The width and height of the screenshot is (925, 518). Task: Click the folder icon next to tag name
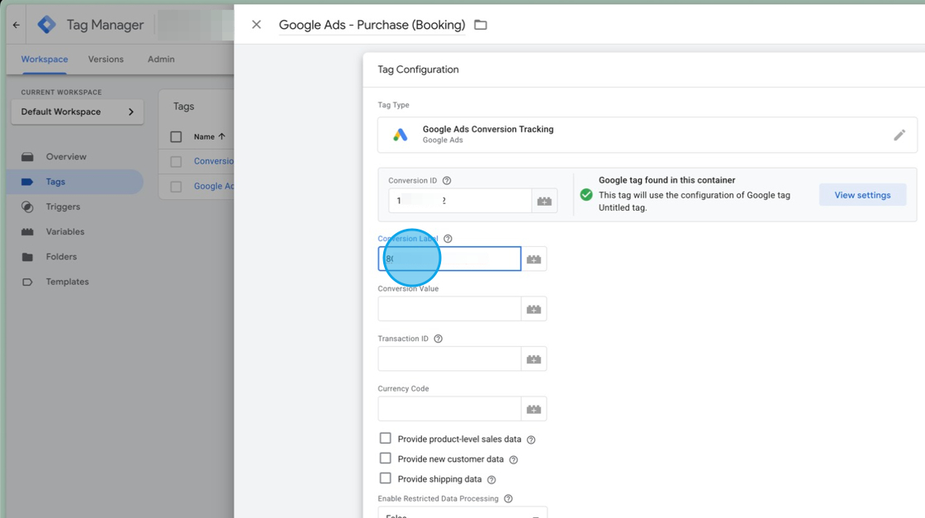coord(481,25)
